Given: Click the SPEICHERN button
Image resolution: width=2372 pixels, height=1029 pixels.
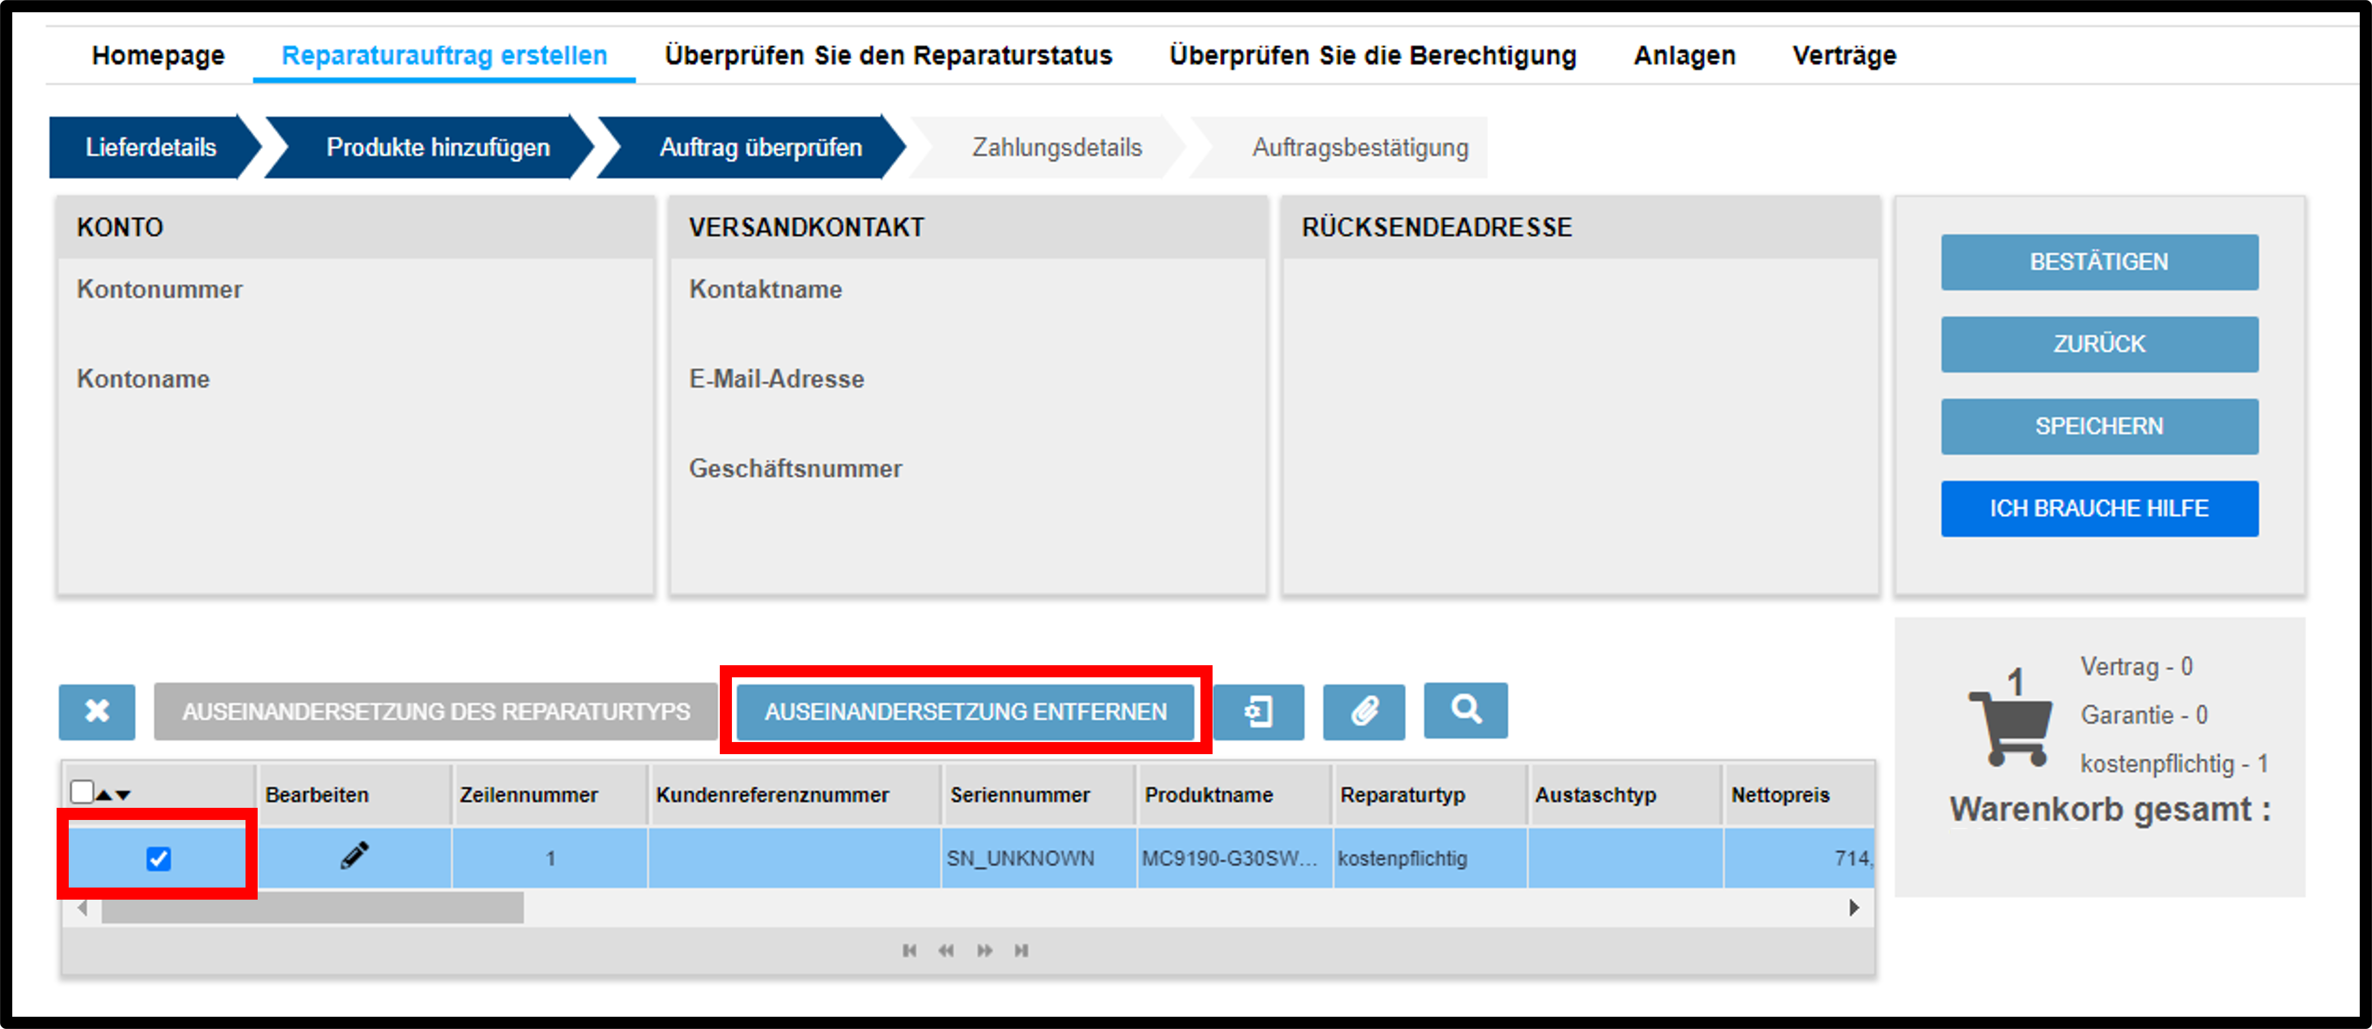Looking at the screenshot, I should (x=2099, y=426).
